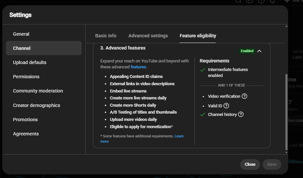The height and width of the screenshot is (178, 303).
Task: Select 'Appealing Content ID claims' text
Action: point(136,77)
